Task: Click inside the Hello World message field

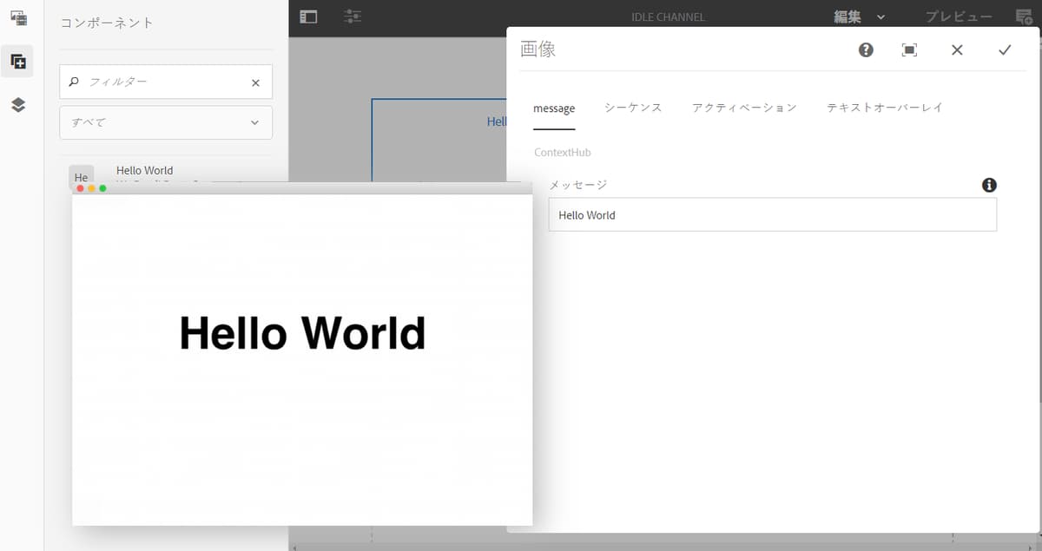Action: pyautogui.click(x=771, y=214)
